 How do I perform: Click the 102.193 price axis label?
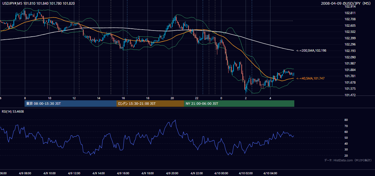point(350,51)
